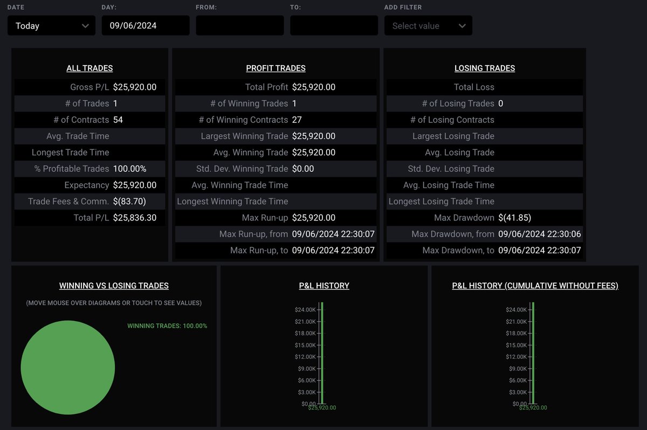Click the Winning Trades: 100.00% legend label

tap(167, 326)
